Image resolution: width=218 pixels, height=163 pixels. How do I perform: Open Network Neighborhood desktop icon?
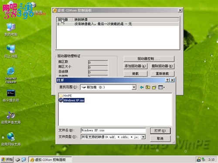click(11, 51)
